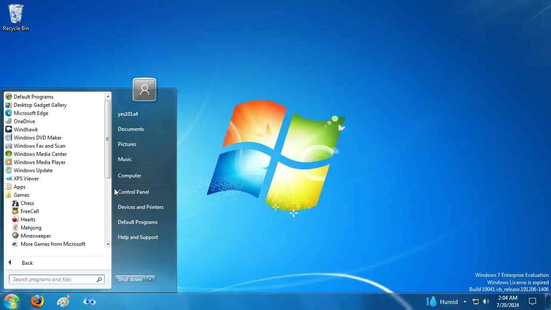
Task: Launch the FreeCell game icon
Action: click(x=15, y=211)
